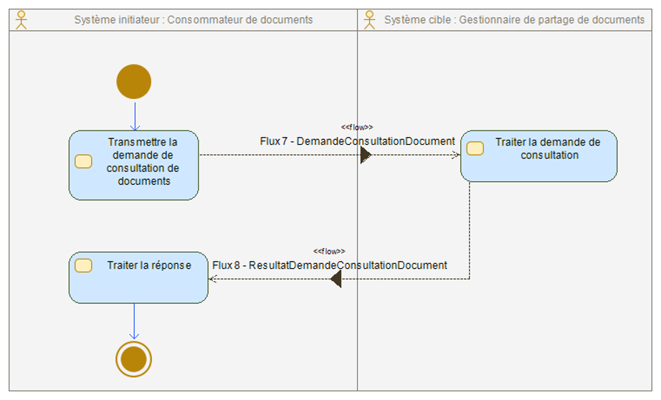This screenshot has width=661, height=400.
Task: Click the small yellow icon in Transmettre action
Action: point(83,161)
